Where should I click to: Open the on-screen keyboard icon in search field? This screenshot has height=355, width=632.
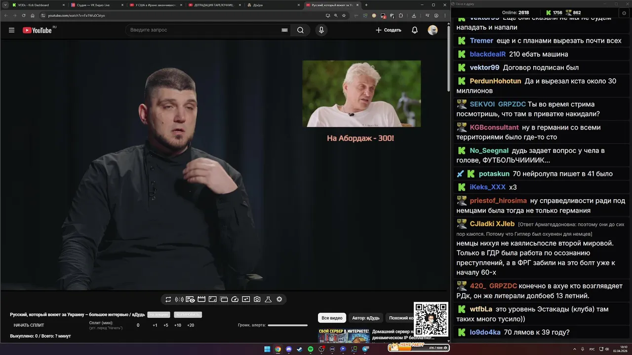click(x=284, y=30)
